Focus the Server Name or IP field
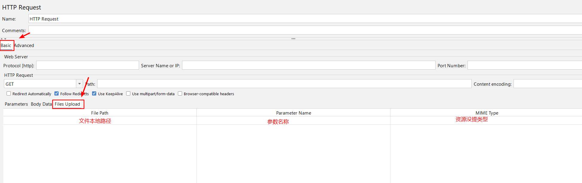The image size is (582, 183). click(x=308, y=65)
